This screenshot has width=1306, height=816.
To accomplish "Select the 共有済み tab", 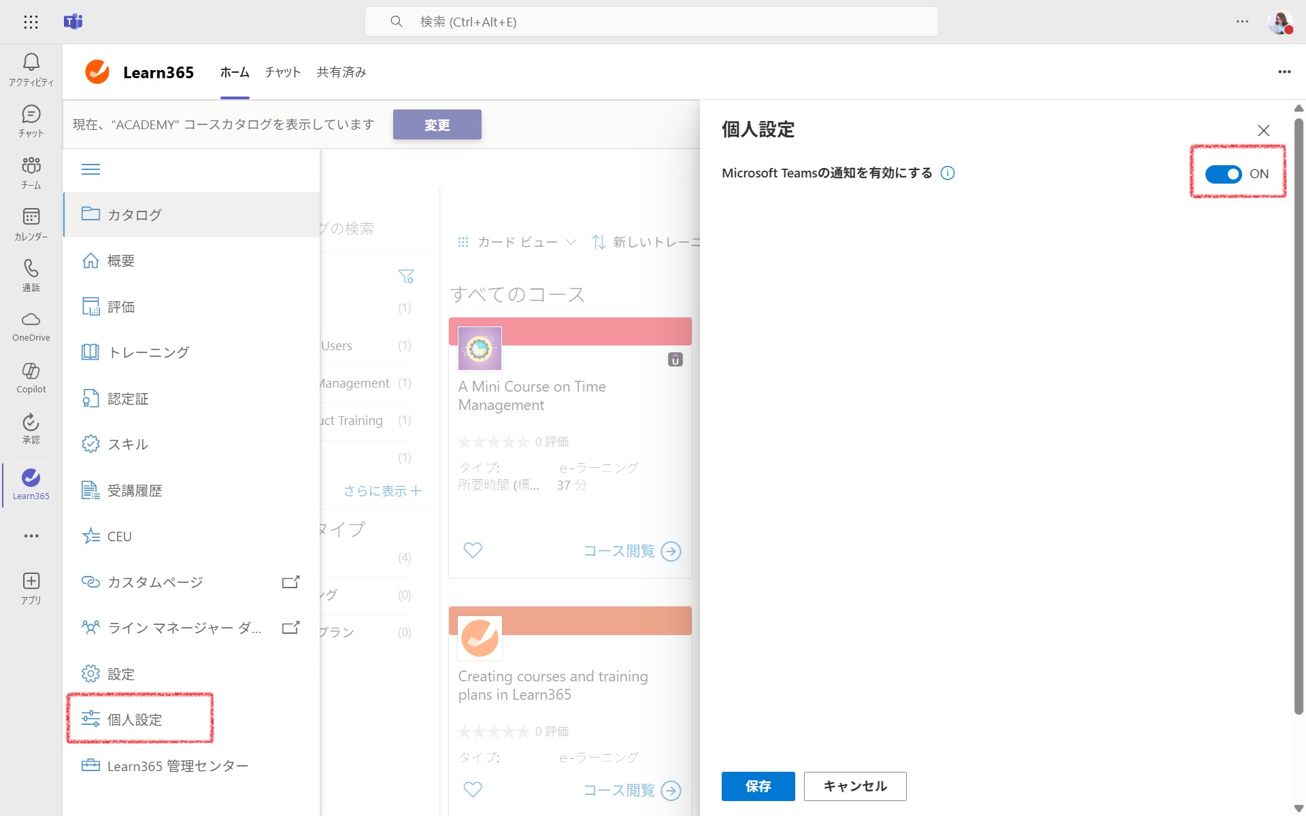I will [341, 72].
